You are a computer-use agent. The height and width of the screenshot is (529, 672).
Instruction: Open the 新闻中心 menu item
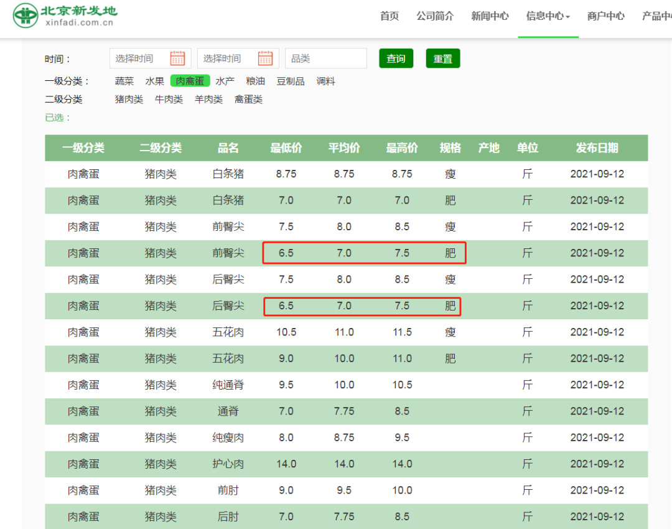click(x=490, y=16)
